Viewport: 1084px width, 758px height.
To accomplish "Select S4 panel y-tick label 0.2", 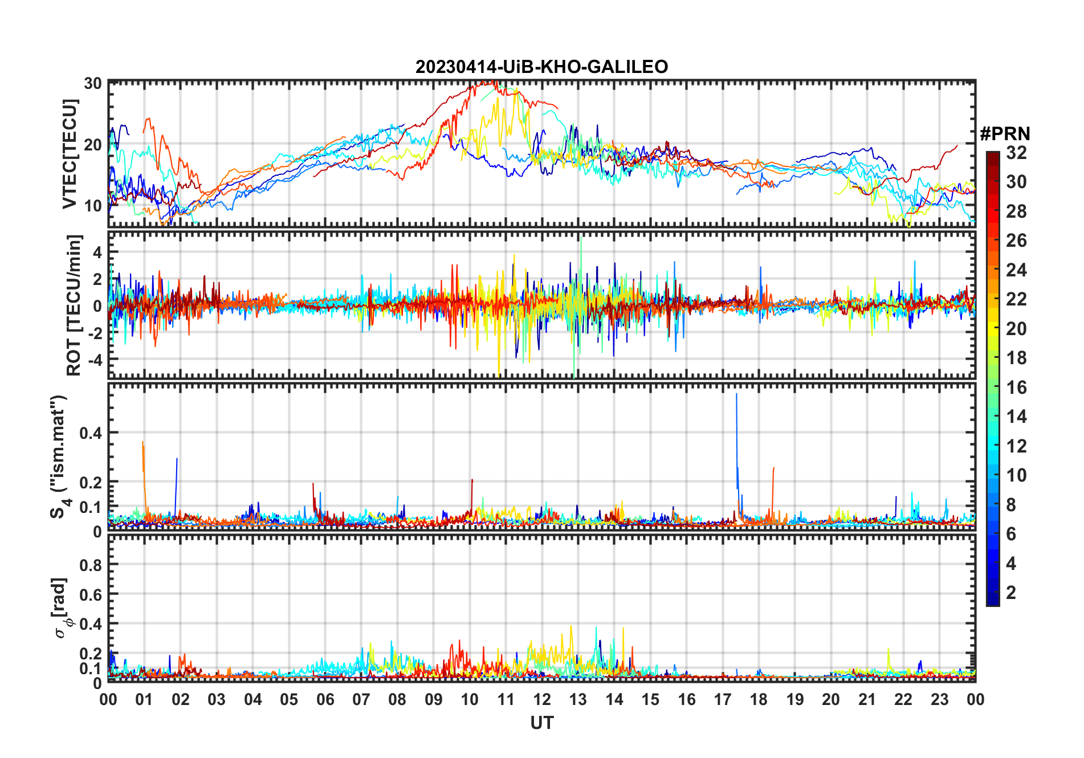I will [91, 482].
